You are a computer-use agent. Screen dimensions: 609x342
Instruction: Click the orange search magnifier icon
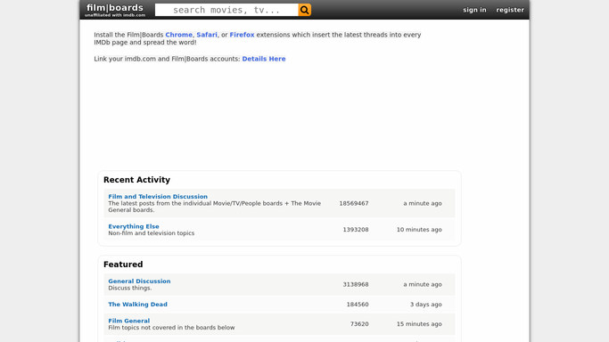click(305, 10)
